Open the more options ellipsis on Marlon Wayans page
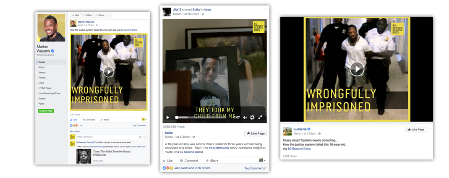This screenshot has width=449, height=178. tap(109, 15)
